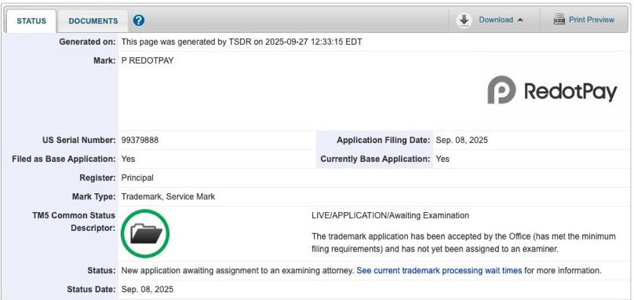
Task: Open the STATUS tab
Action: click(31, 21)
